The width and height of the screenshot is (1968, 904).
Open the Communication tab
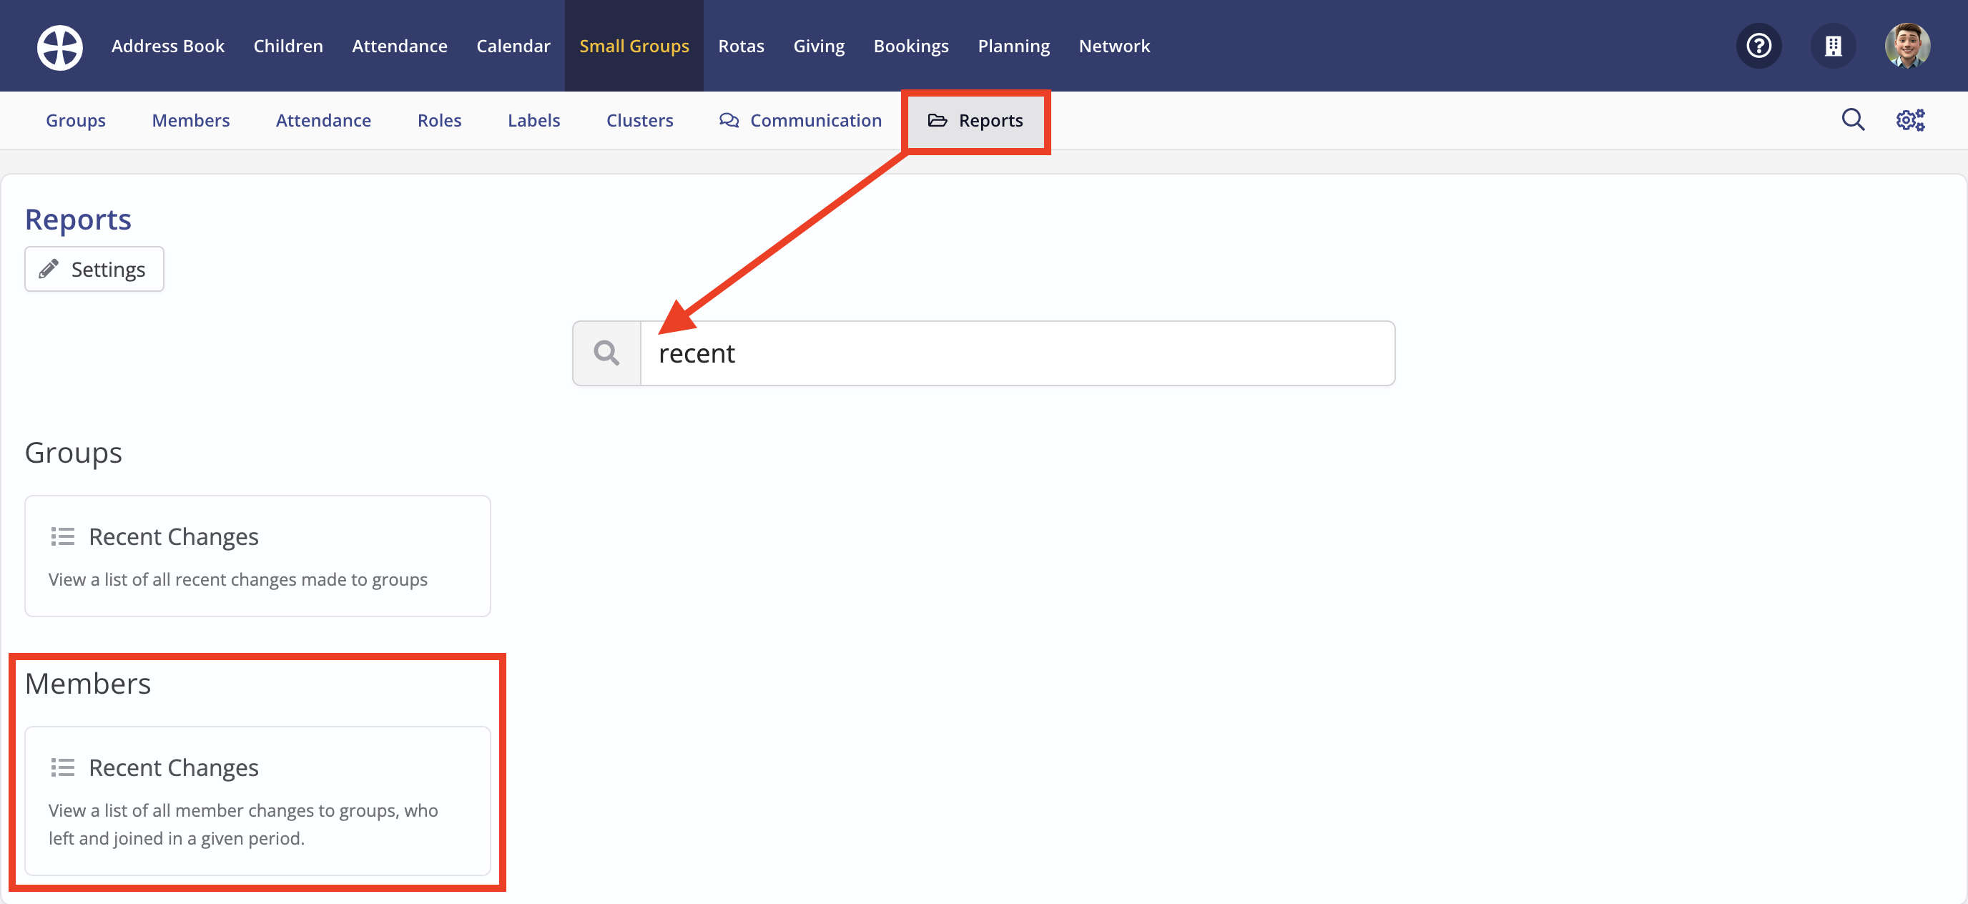coord(801,120)
